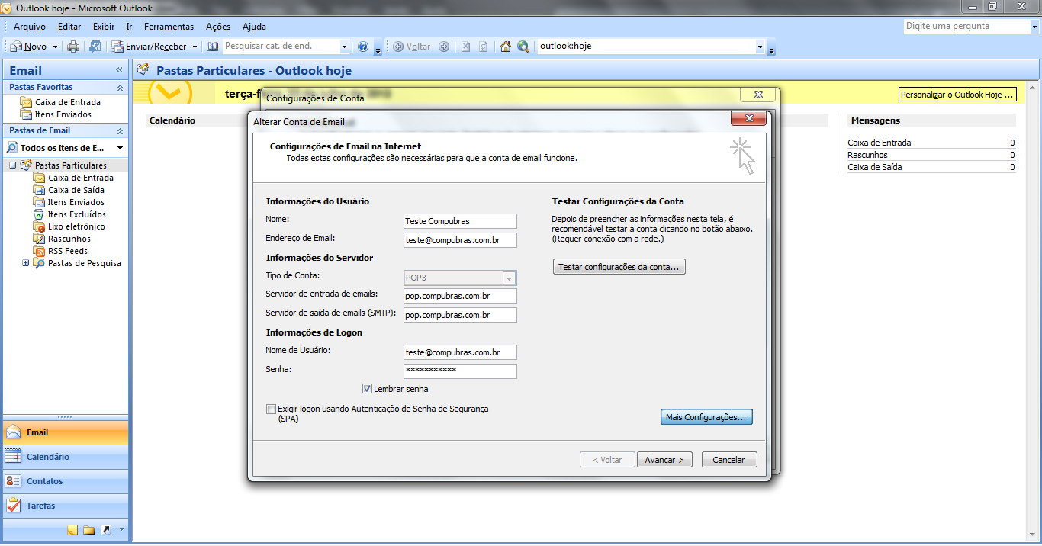Click the Avançar button
1042x546 pixels.
point(664,460)
